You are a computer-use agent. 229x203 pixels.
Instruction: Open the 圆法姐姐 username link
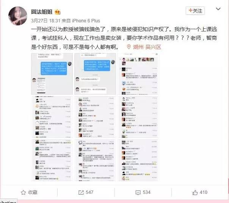pyautogui.click(x=42, y=12)
